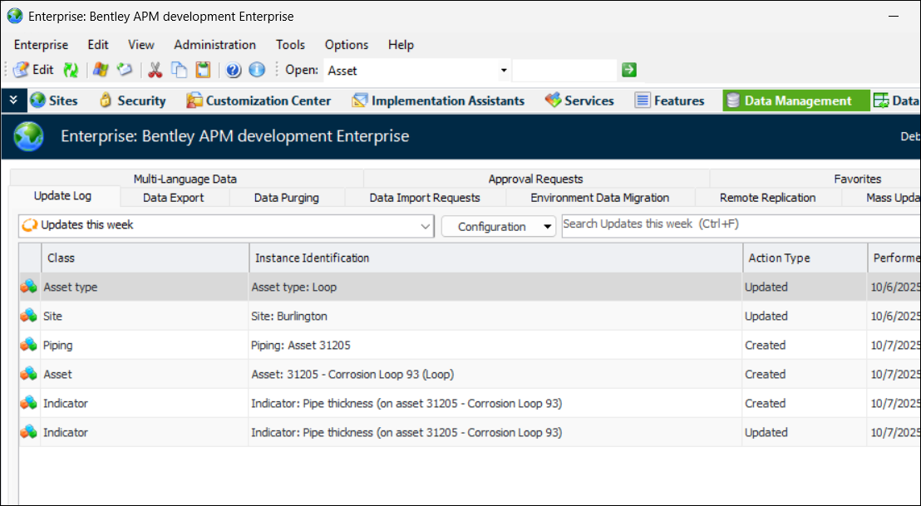Open Help with the question mark icon
Screen dimensions: 921x506
click(234, 70)
